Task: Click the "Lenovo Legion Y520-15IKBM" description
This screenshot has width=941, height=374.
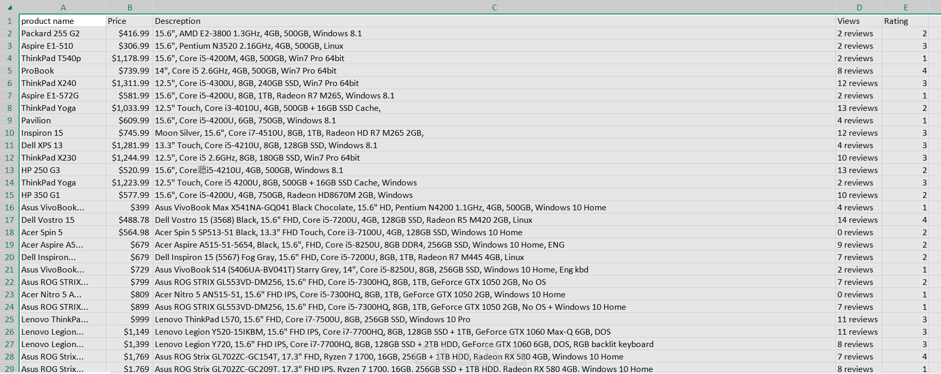Action: tap(494, 332)
